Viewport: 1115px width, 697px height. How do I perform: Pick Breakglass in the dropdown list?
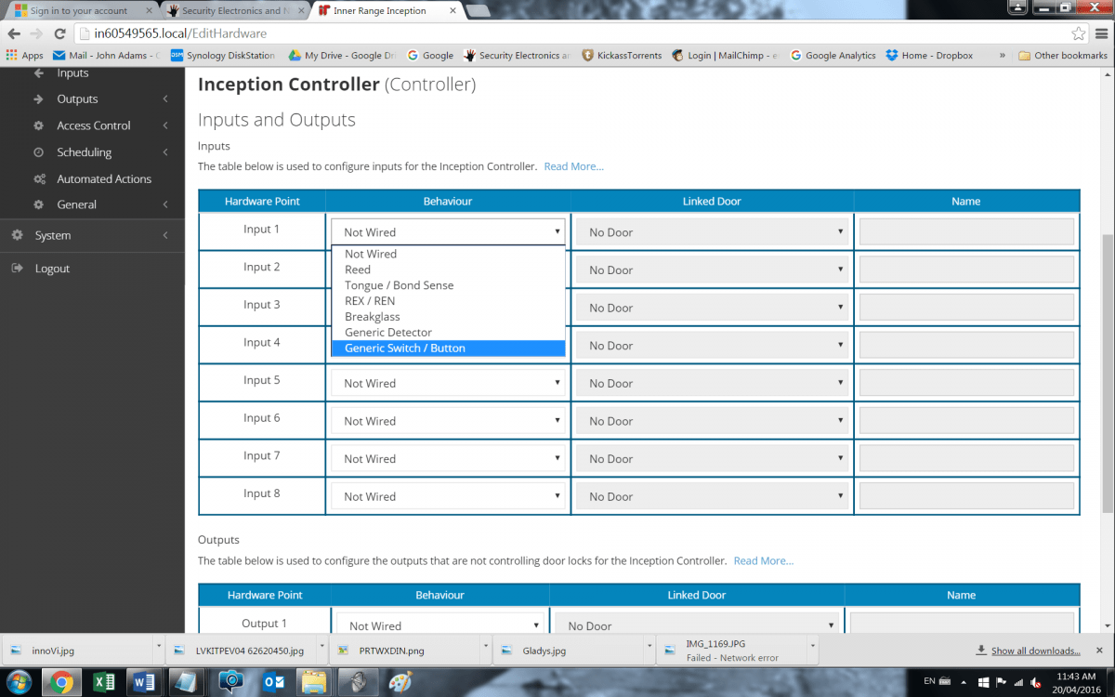(372, 317)
